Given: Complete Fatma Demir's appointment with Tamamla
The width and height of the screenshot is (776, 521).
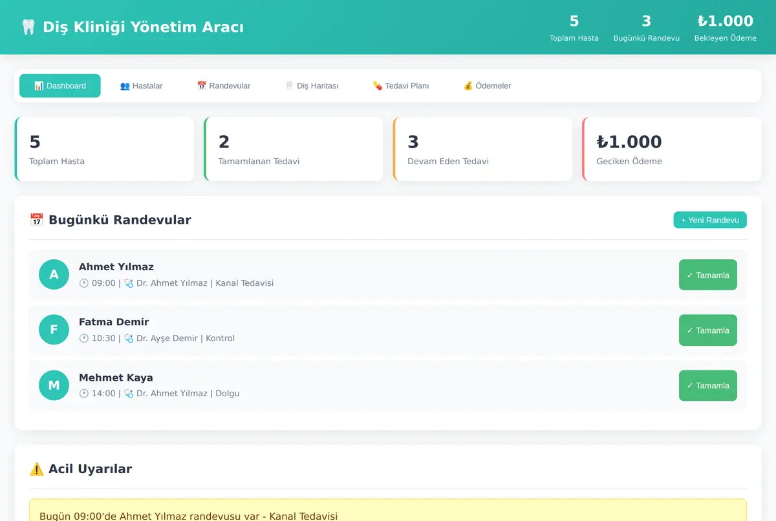Looking at the screenshot, I should click(708, 330).
